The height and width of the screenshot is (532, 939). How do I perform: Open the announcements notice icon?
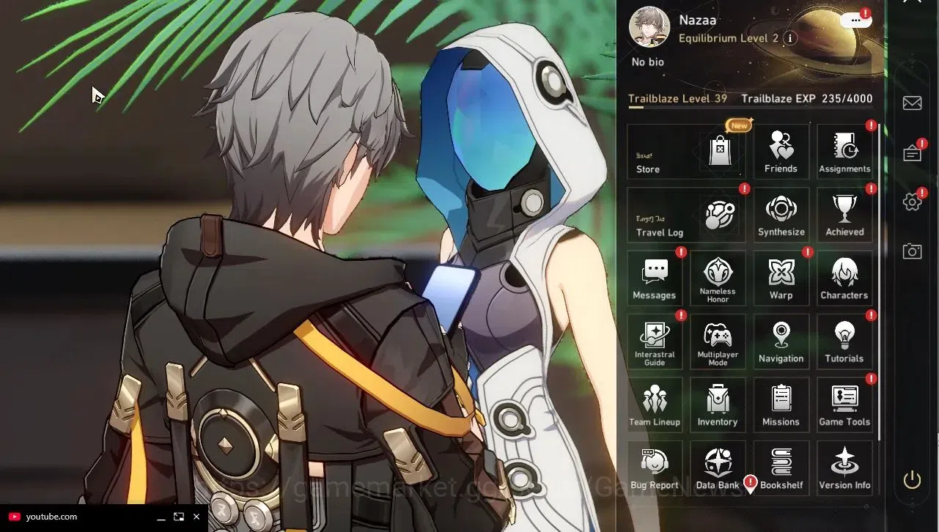click(913, 152)
